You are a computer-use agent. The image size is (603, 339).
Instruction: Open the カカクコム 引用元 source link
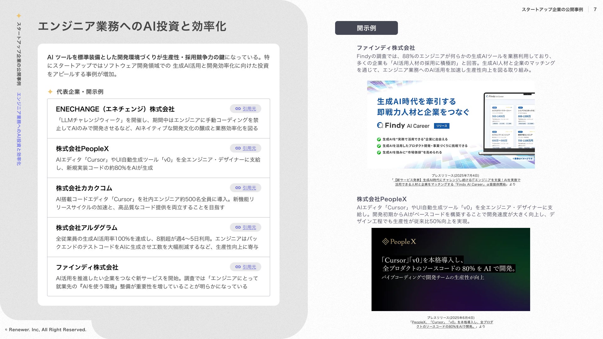(x=249, y=188)
